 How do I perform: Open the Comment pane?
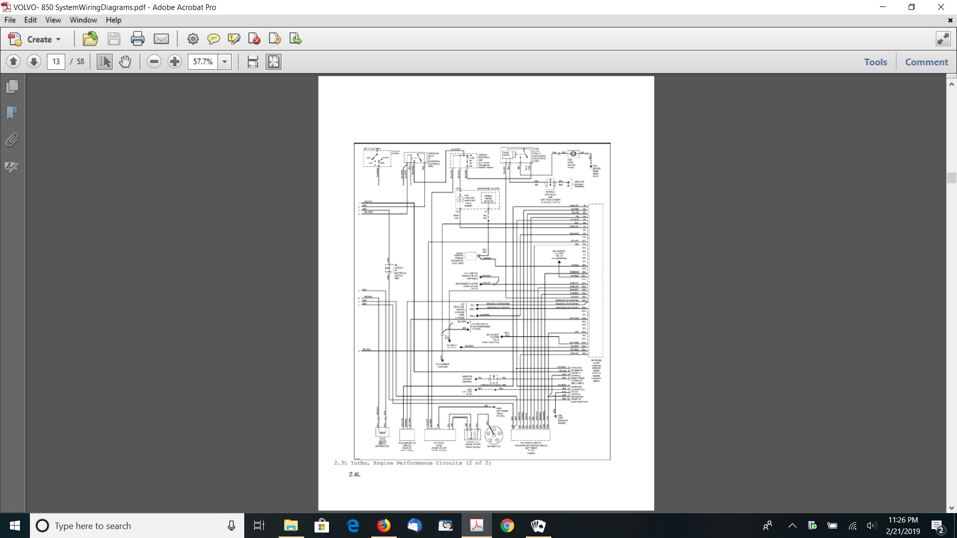click(x=926, y=62)
